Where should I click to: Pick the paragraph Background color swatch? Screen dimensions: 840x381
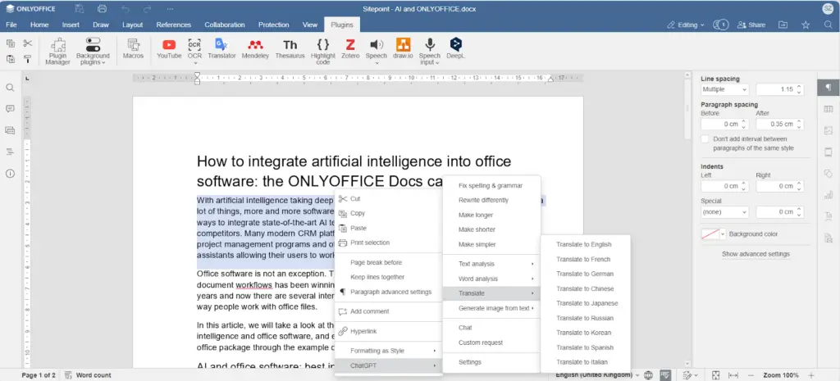coord(710,234)
